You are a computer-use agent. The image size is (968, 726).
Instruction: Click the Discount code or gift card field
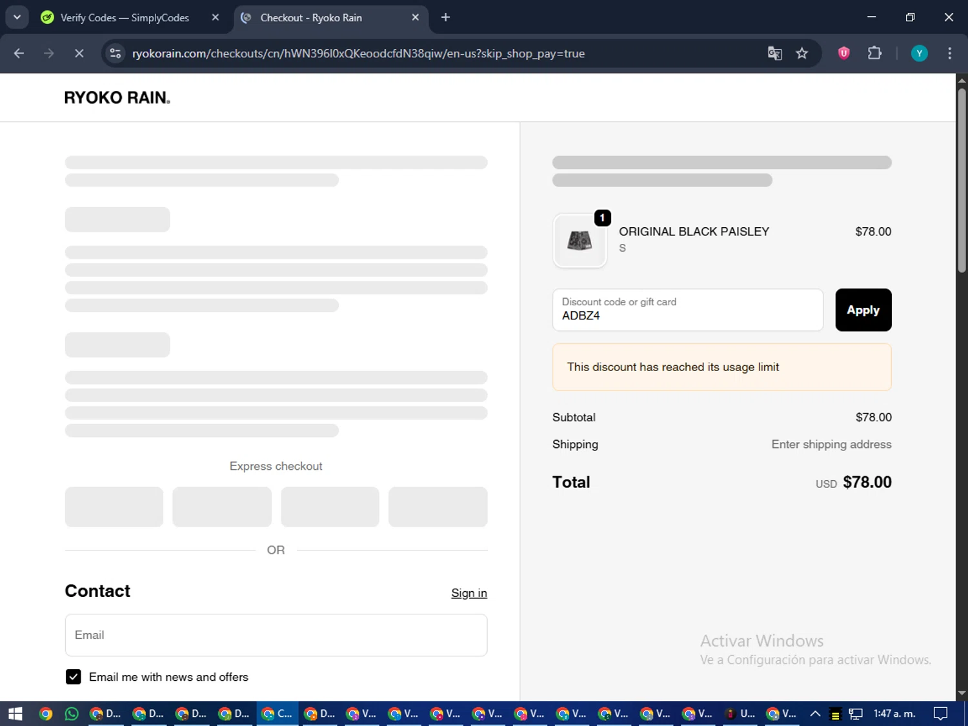tap(688, 310)
